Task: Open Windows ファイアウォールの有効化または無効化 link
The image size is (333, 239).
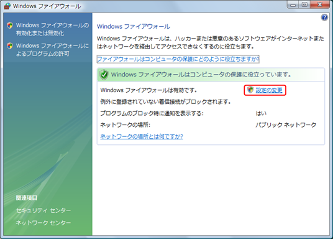Action: (52, 29)
